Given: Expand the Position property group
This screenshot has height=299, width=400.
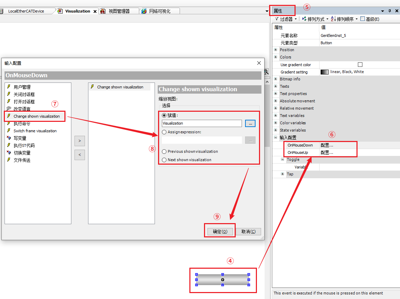Looking at the screenshot, I should click(276, 50).
